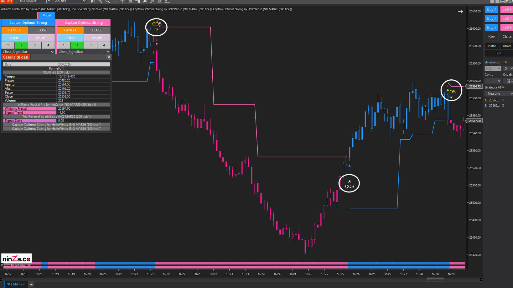Screen dimensions: 513x288
Task: Click the crosshair cursor icon
Action: 122,1
